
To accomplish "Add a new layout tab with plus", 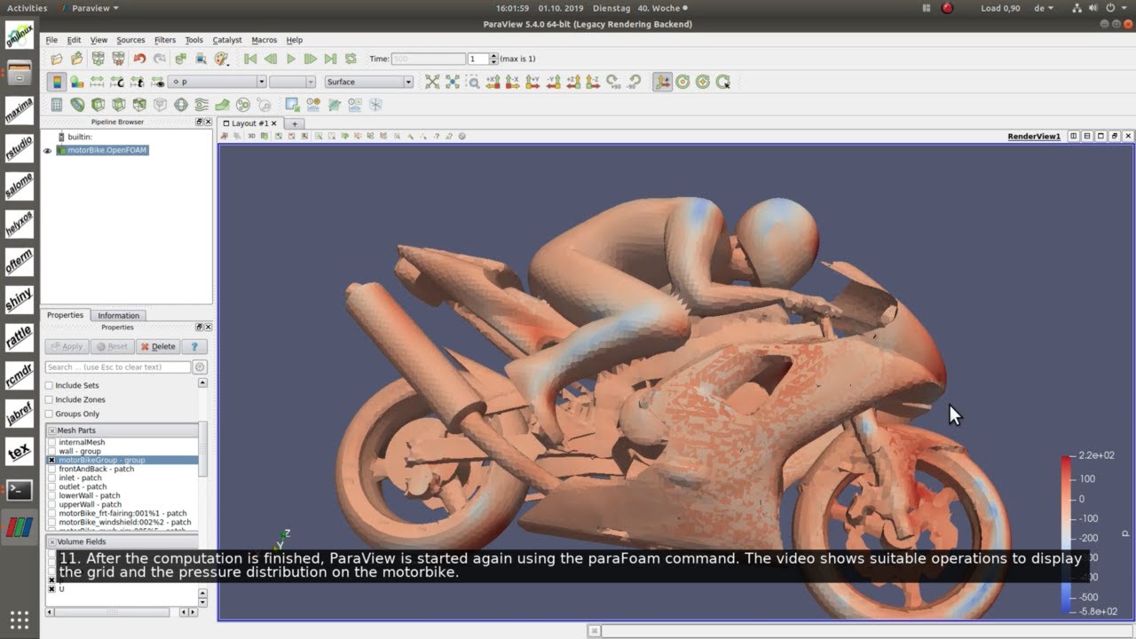I will (x=295, y=123).
